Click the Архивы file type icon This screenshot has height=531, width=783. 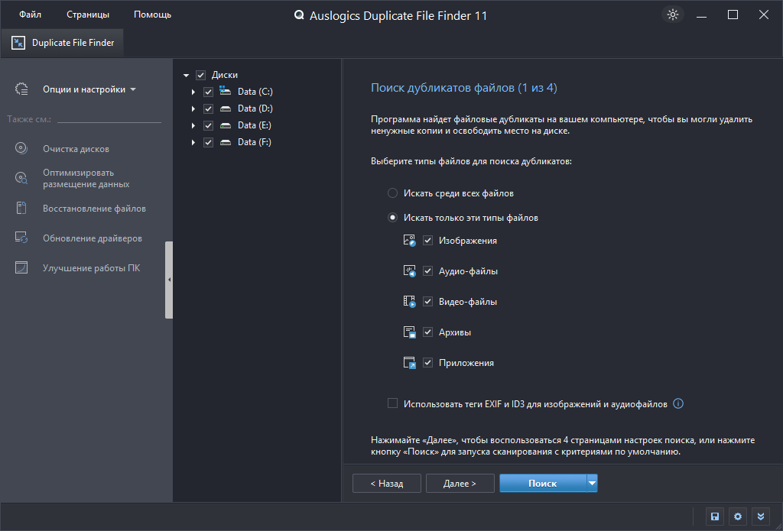[x=410, y=332]
